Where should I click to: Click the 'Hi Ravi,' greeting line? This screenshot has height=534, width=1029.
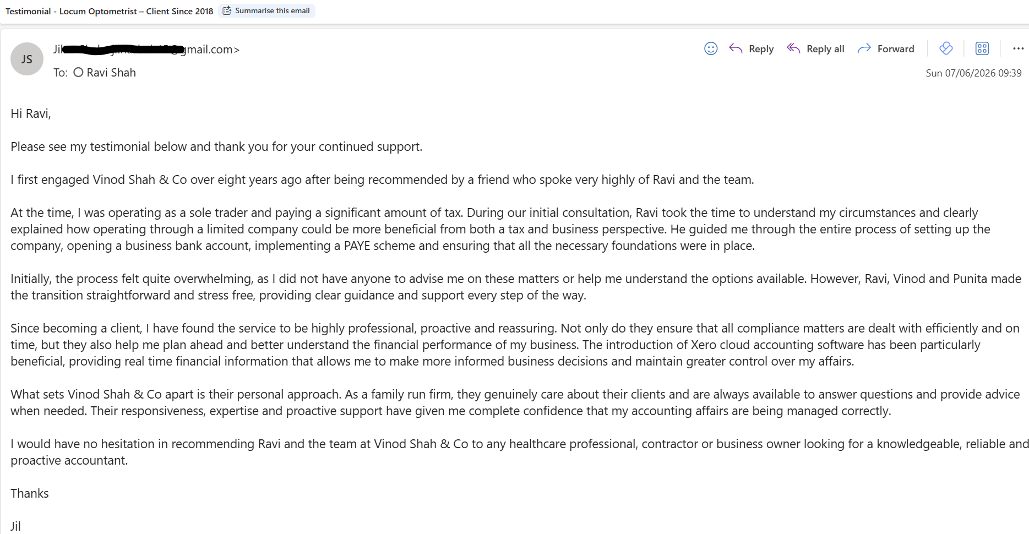tap(31, 114)
